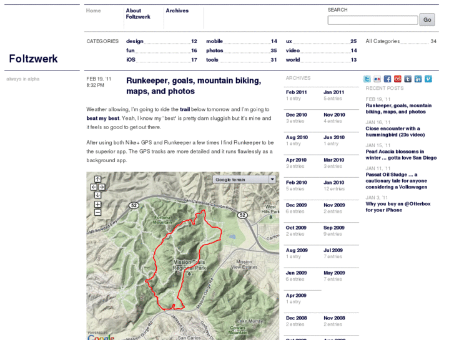Click the Go search button
This screenshot has height=340, width=454.
tap(427, 20)
